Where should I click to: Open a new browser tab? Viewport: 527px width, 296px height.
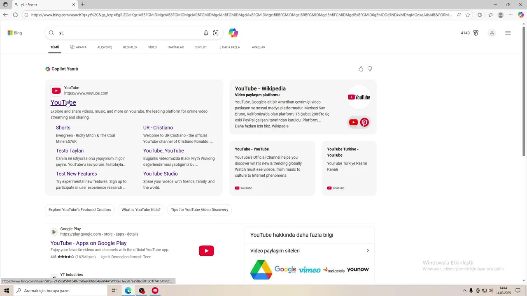click(83, 5)
